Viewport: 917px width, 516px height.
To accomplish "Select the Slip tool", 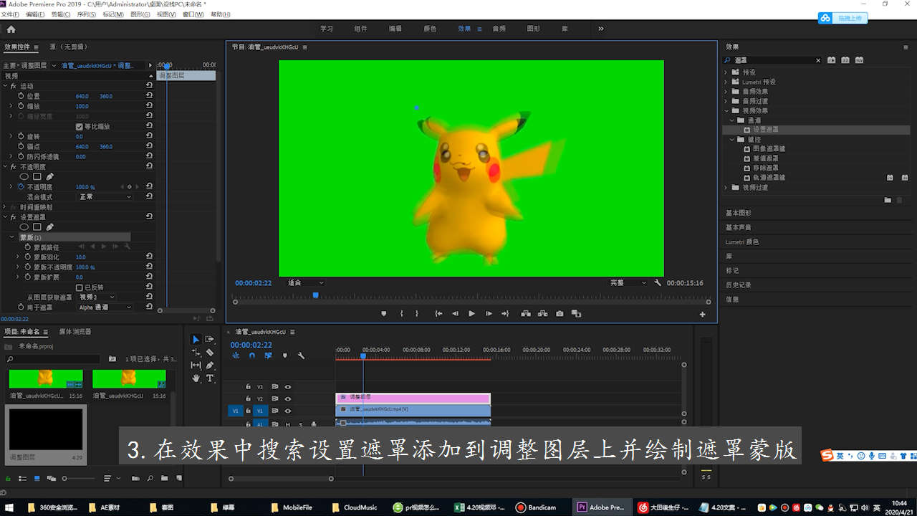I will coord(196,365).
